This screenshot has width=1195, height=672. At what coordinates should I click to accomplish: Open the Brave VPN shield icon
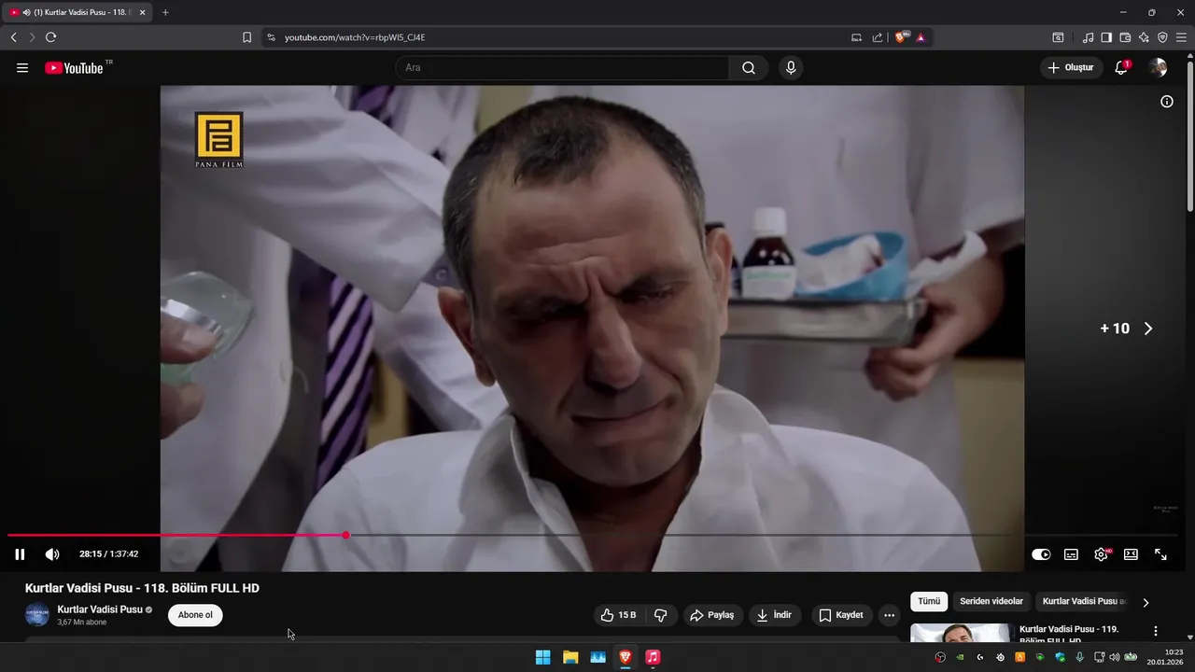coord(1162,37)
